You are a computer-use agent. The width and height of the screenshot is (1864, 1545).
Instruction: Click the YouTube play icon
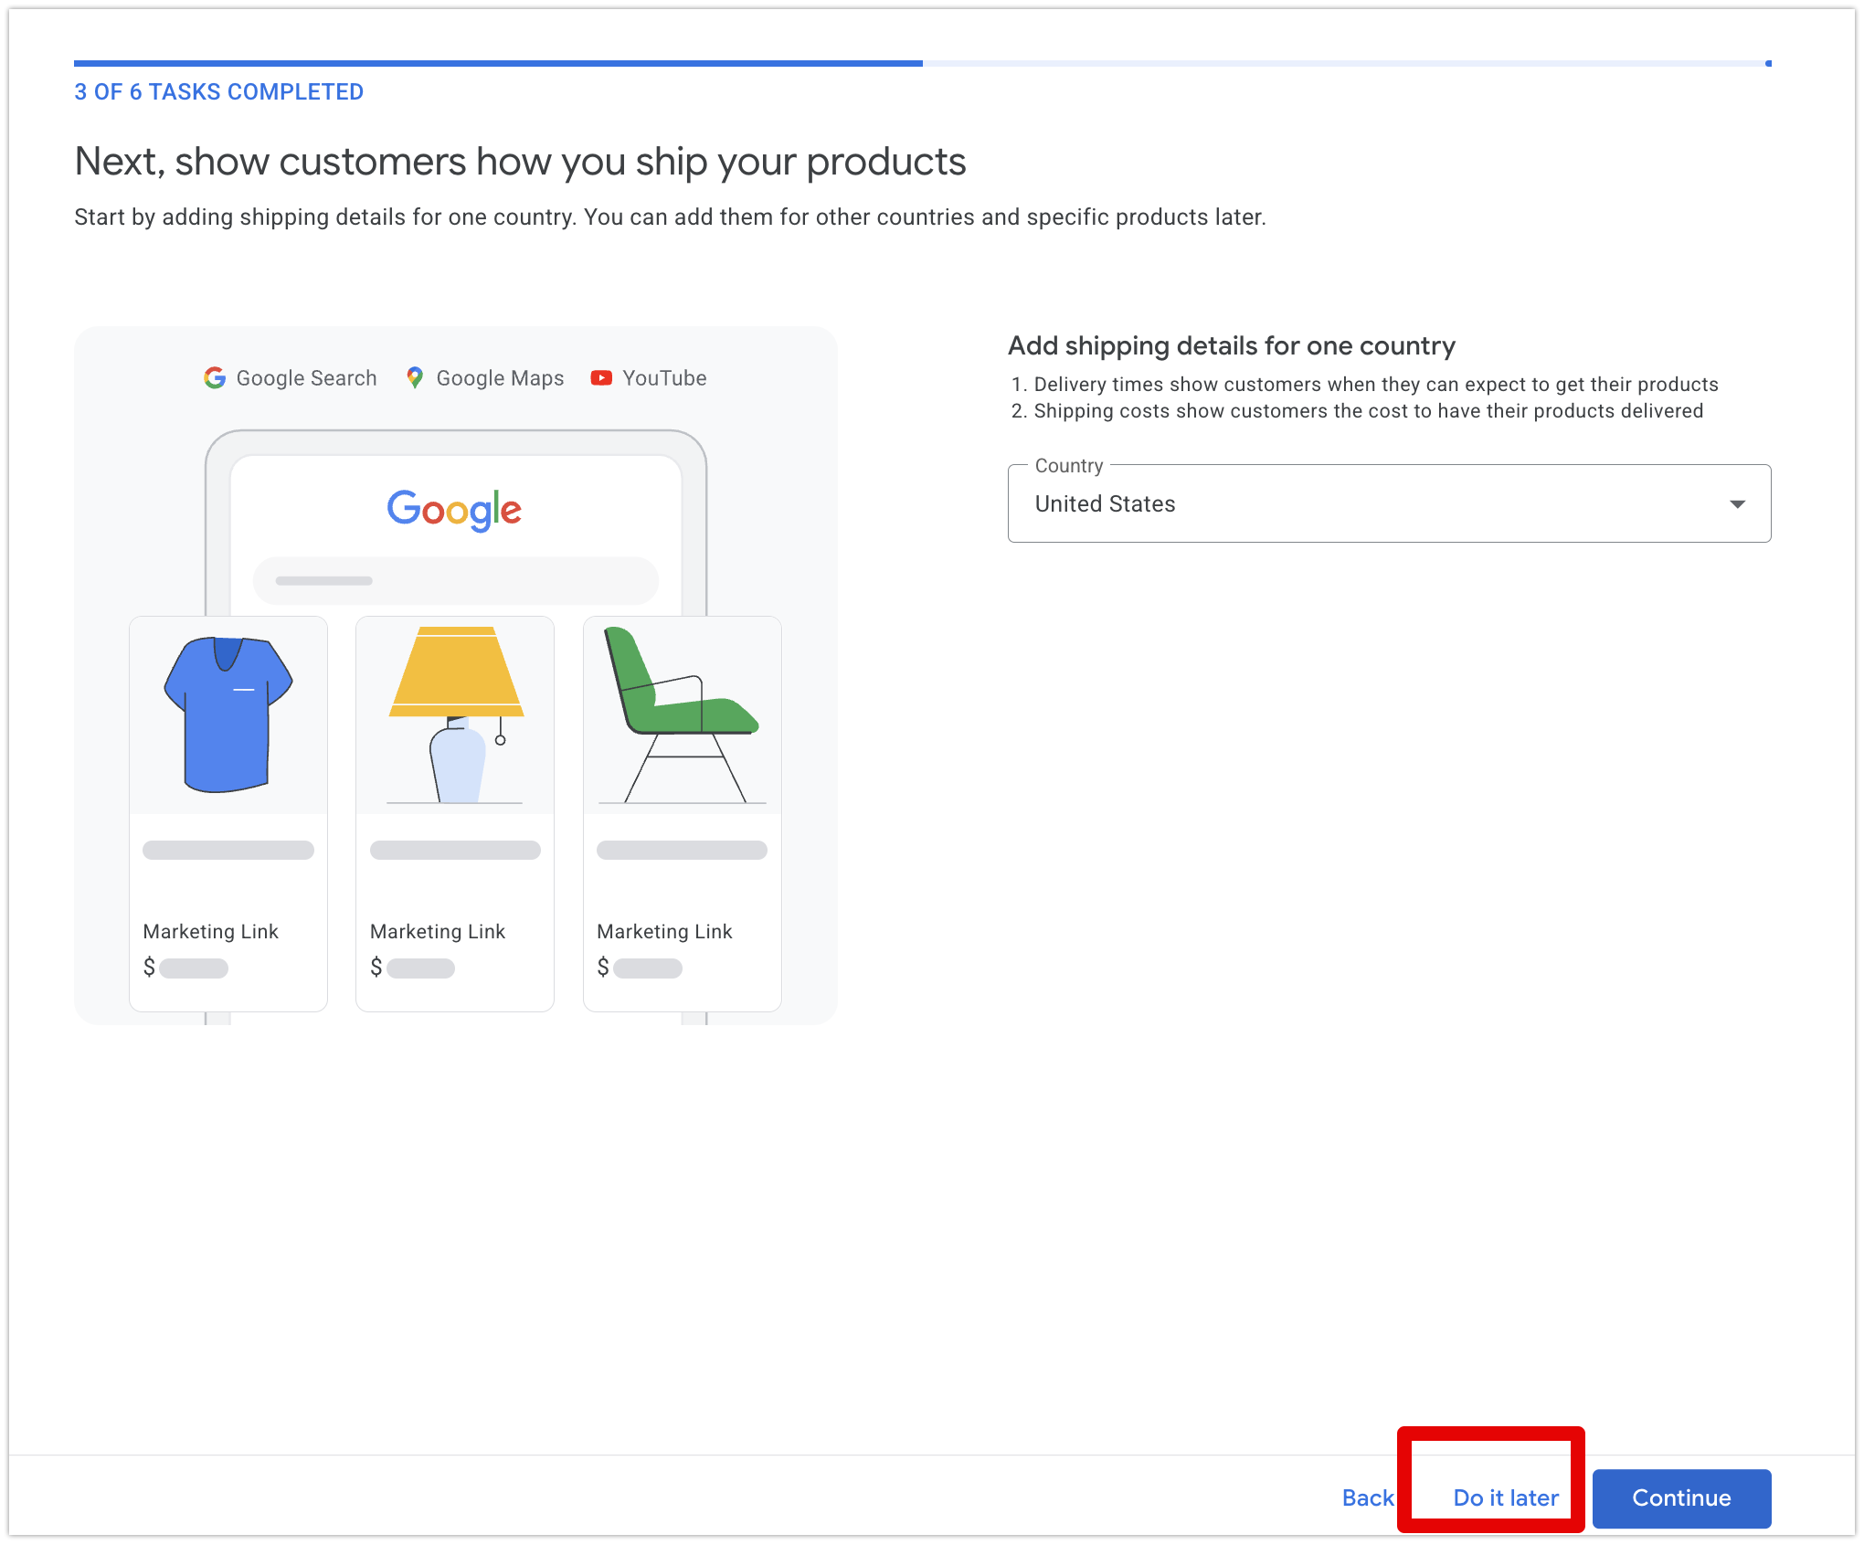(x=601, y=378)
